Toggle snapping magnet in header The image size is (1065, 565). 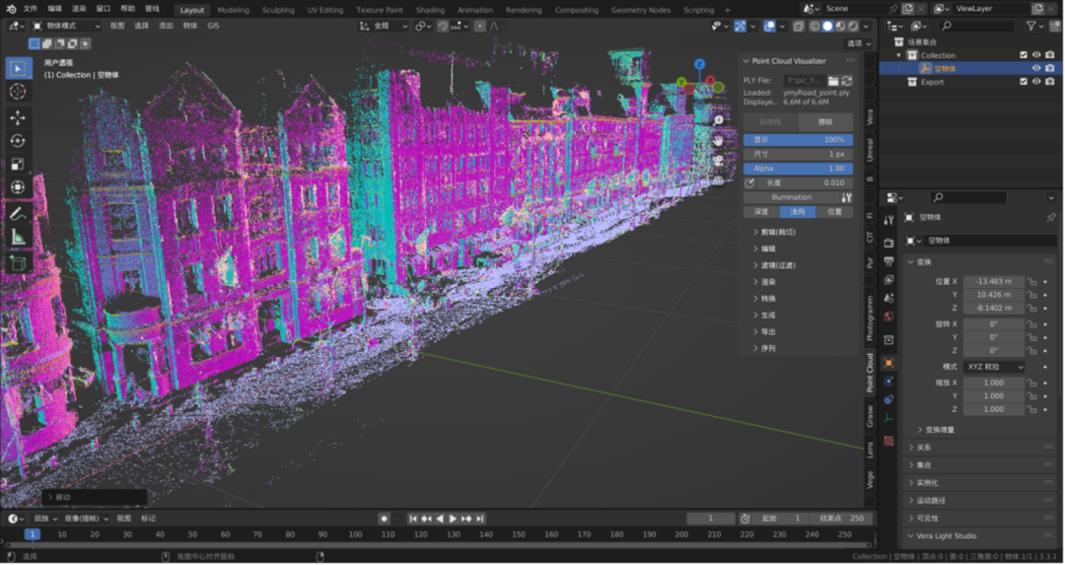443,27
